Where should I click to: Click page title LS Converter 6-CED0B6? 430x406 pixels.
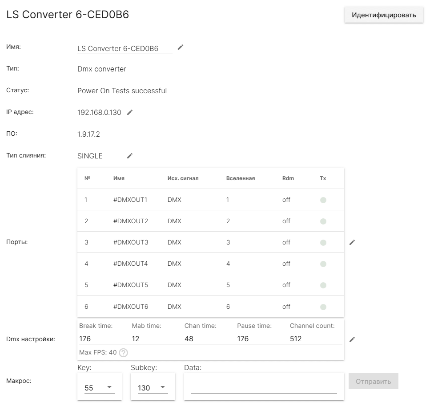click(68, 15)
